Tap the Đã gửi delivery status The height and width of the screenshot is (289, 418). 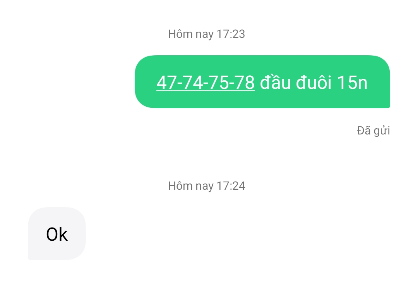[x=373, y=131]
